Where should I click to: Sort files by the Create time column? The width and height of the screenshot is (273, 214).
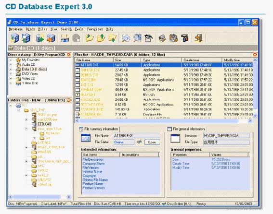click(202, 60)
